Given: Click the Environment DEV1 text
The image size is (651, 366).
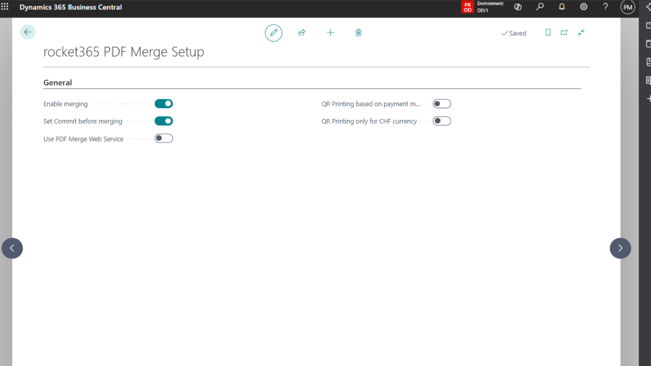Looking at the screenshot, I should (490, 7).
